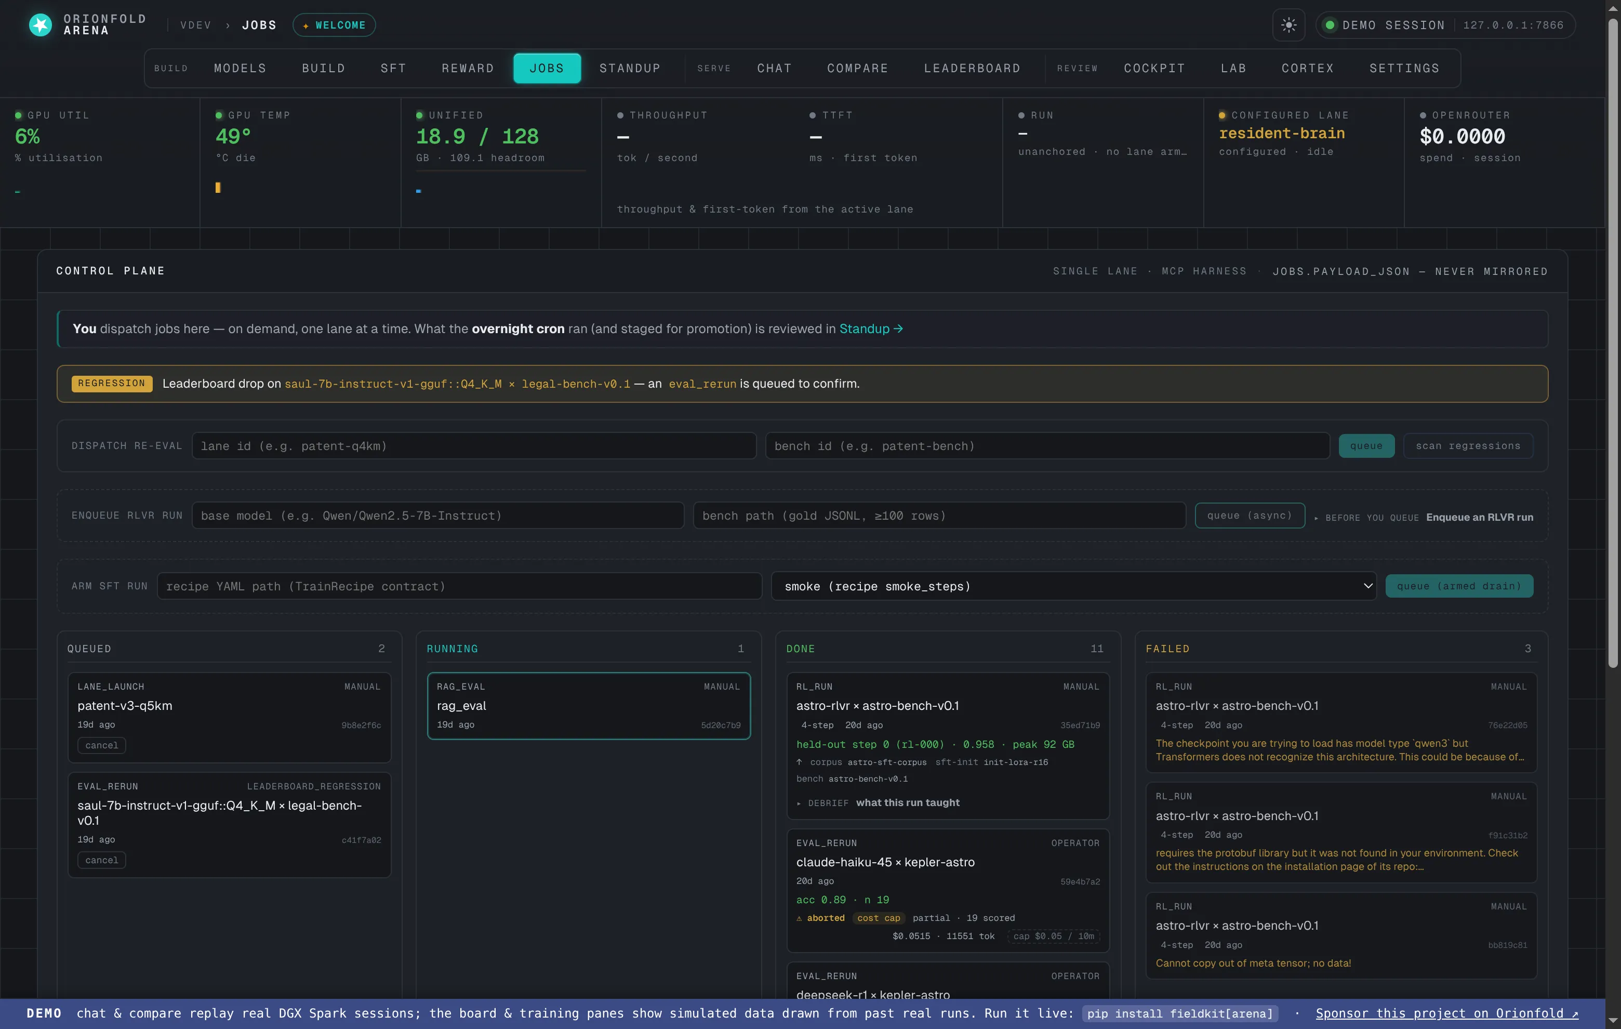Click job hash 9b8e2f6c

pyautogui.click(x=361, y=725)
